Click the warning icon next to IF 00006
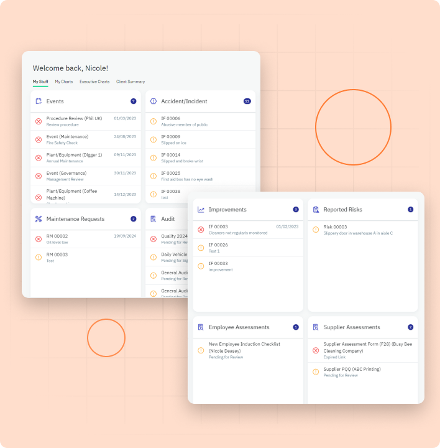The height and width of the screenshot is (448, 440). 154,121
